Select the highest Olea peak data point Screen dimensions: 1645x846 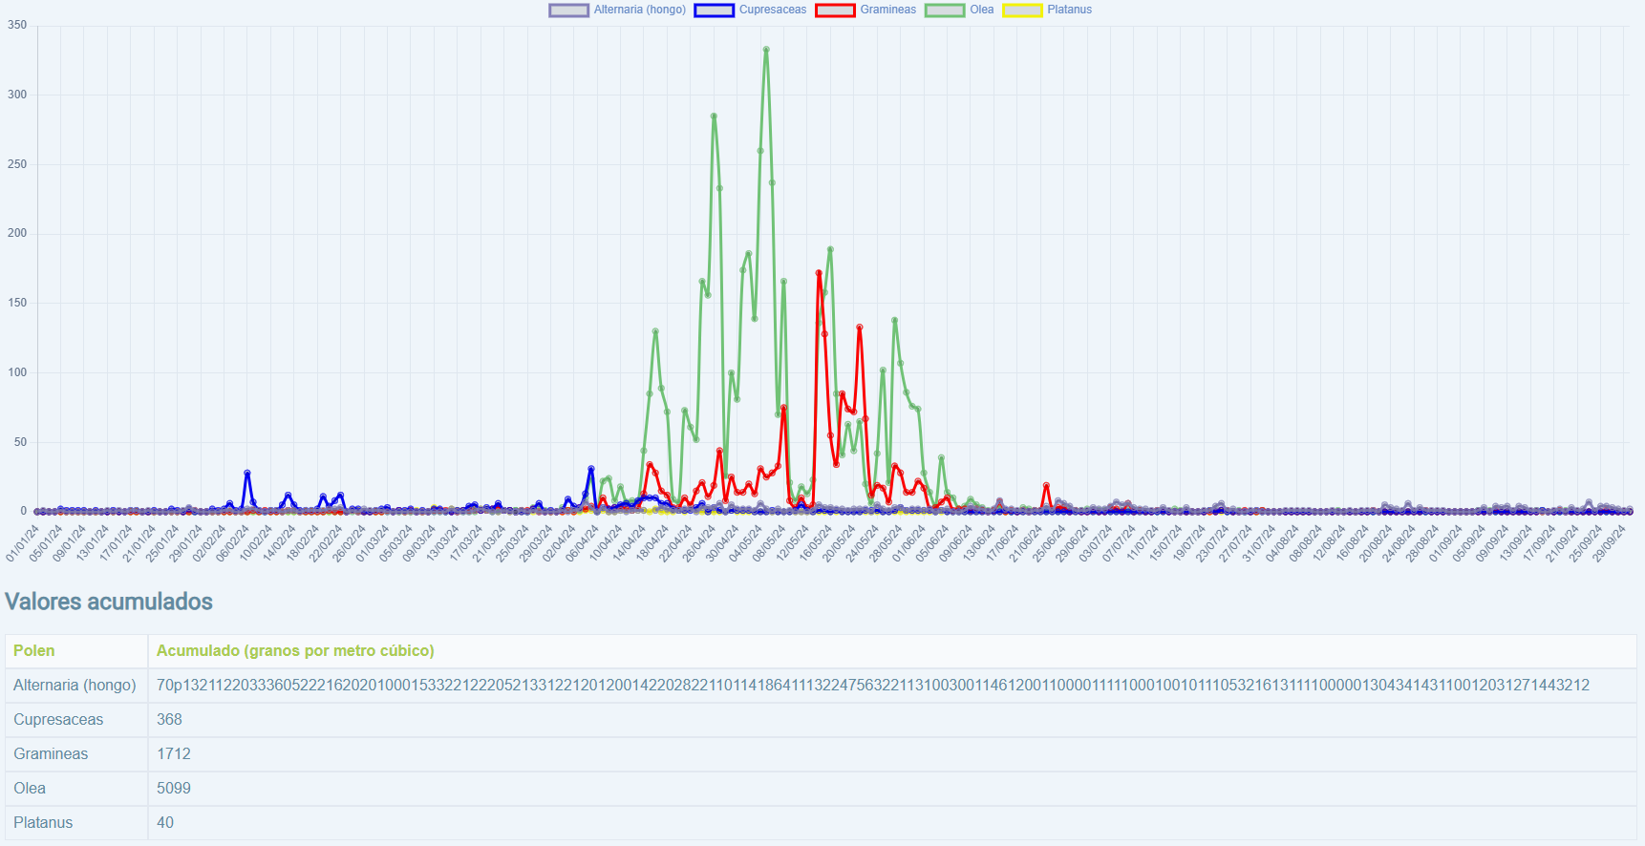click(x=766, y=50)
